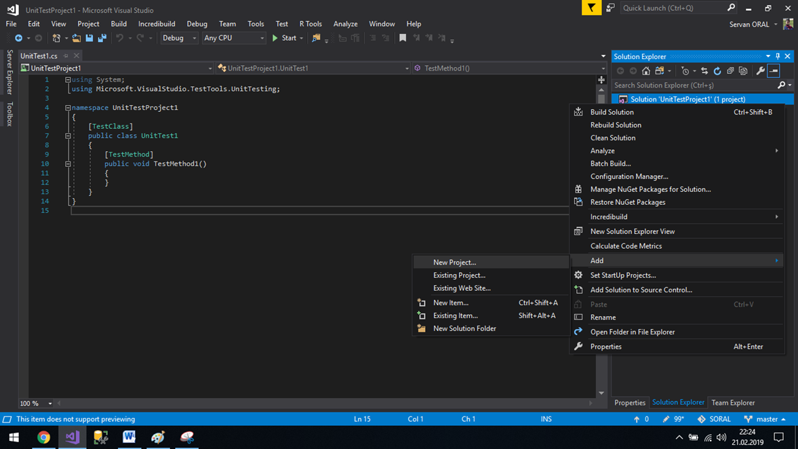Open the TestMethod1() member dropdown
Image resolution: width=798 pixels, height=449 pixels.
[510, 69]
